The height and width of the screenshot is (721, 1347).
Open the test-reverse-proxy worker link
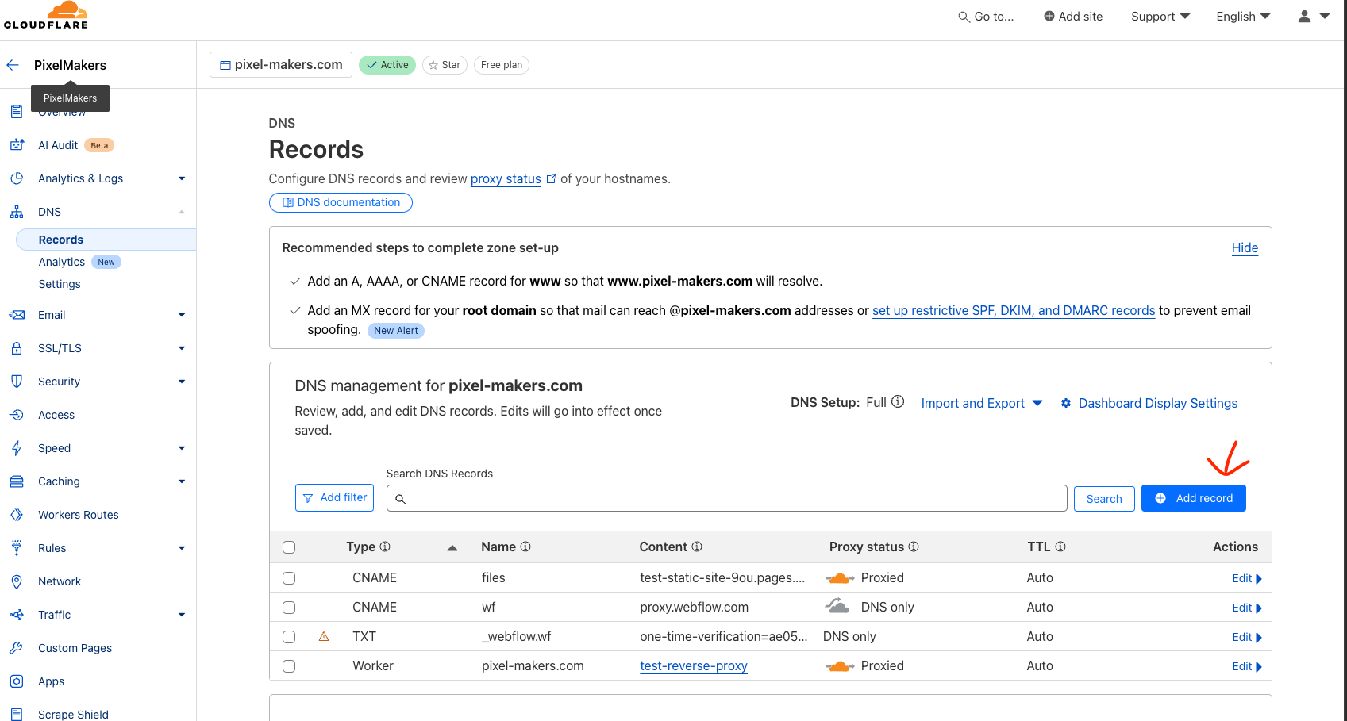point(694,665)
